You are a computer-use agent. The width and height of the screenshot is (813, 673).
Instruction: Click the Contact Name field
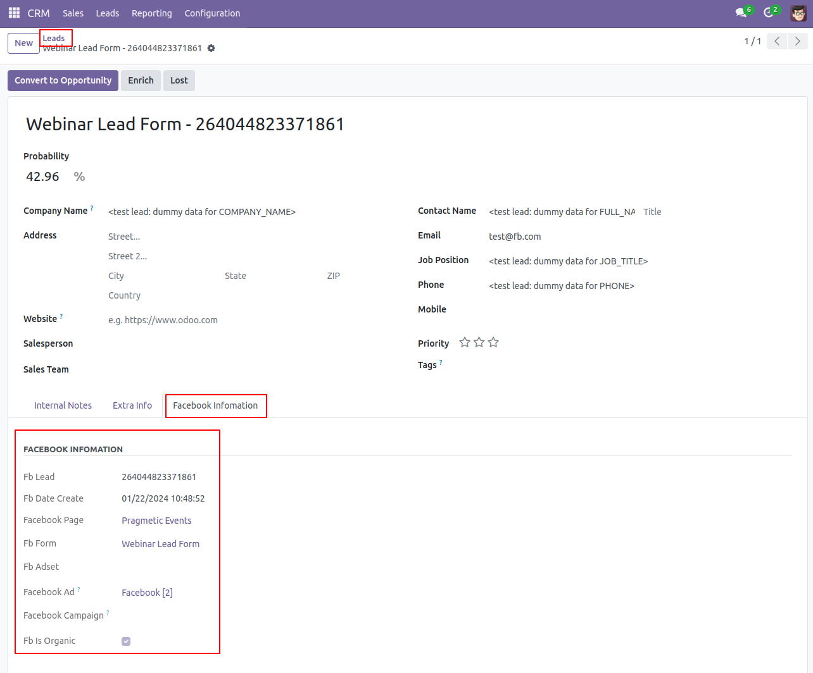562,212
